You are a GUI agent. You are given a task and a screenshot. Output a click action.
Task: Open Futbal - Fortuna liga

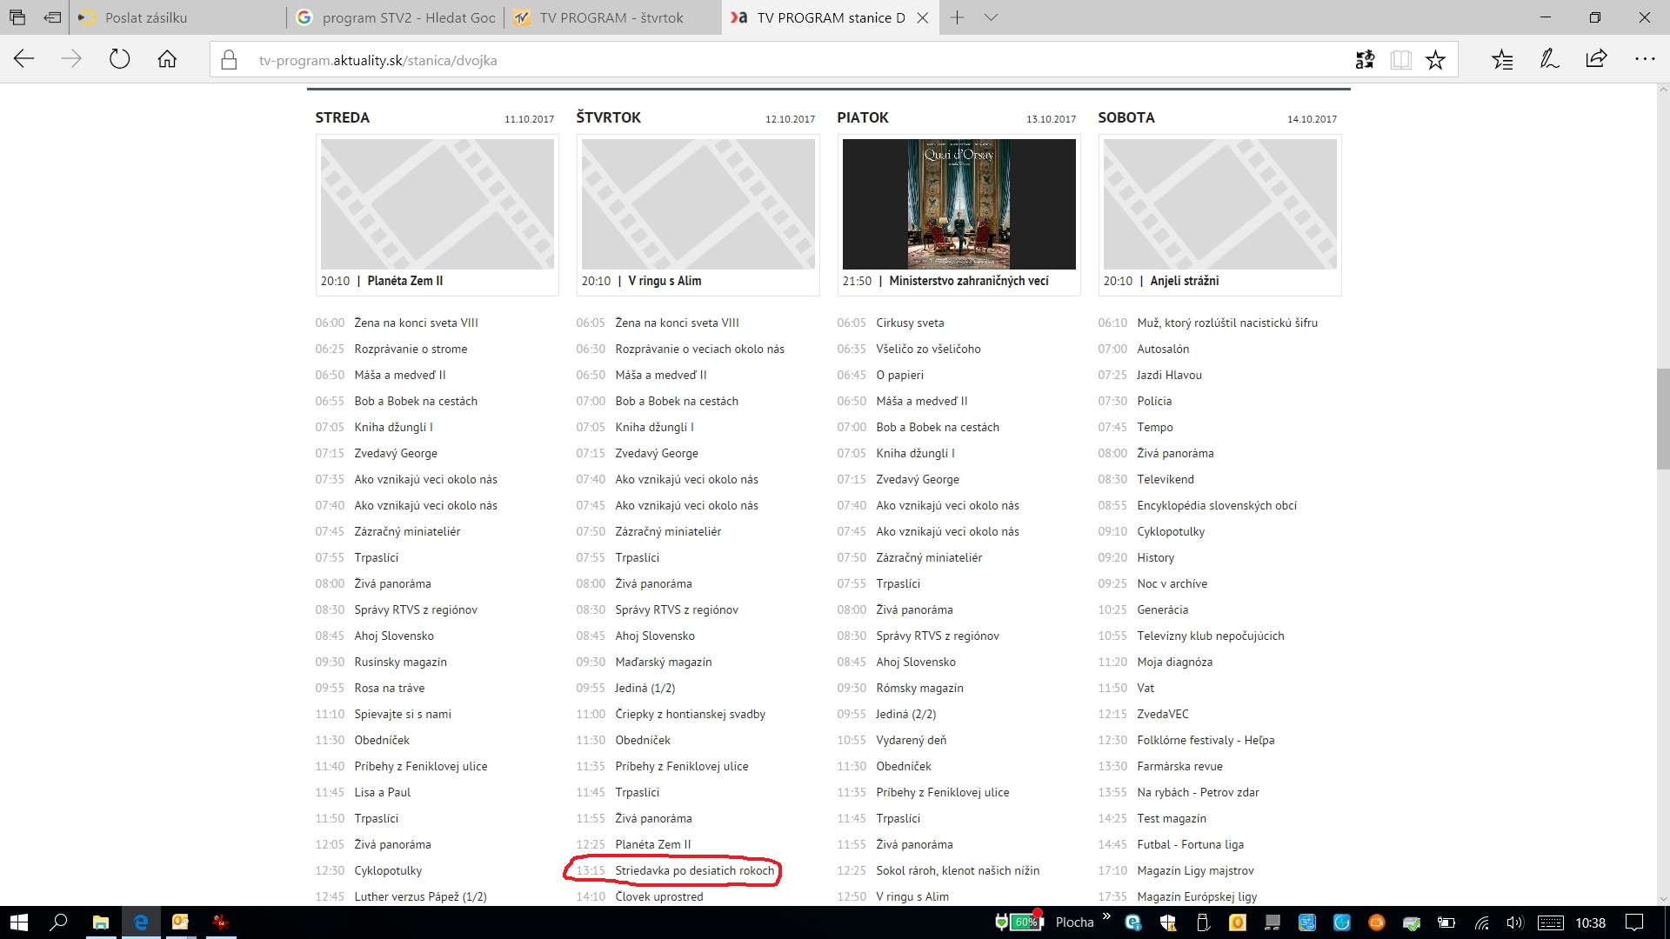click(x=1190, y=844)
